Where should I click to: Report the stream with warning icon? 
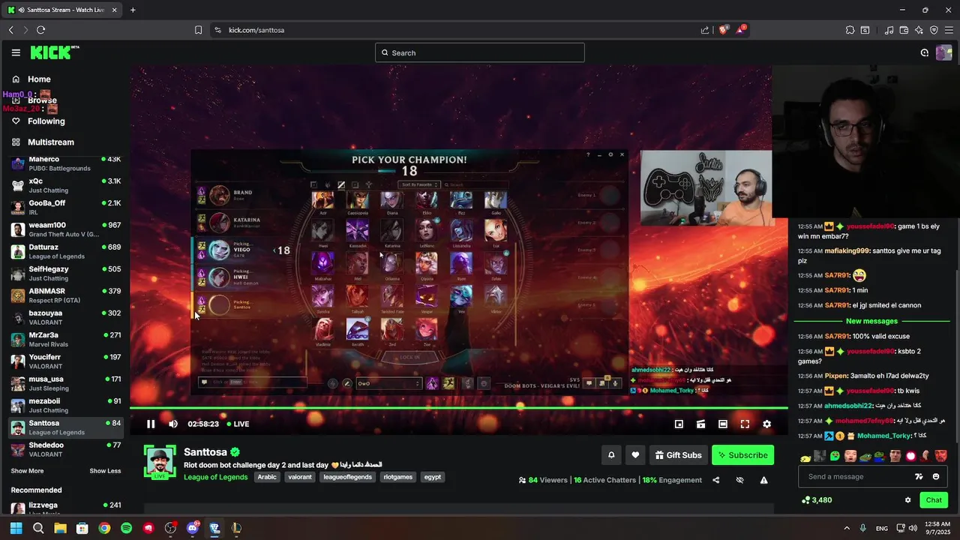click(x=763, y=480)
